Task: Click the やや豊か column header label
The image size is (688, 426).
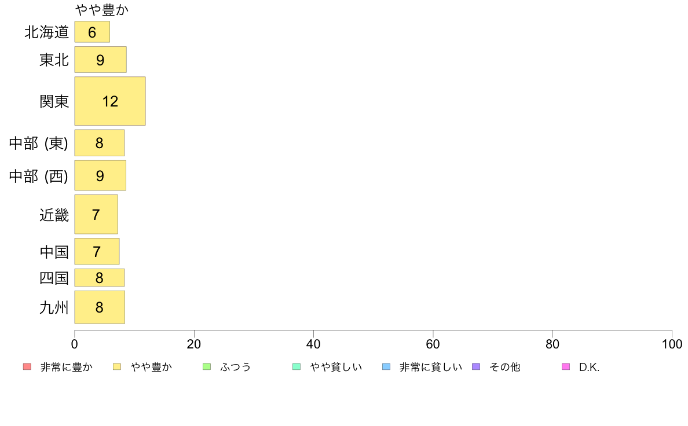Action: coord(102,10)
